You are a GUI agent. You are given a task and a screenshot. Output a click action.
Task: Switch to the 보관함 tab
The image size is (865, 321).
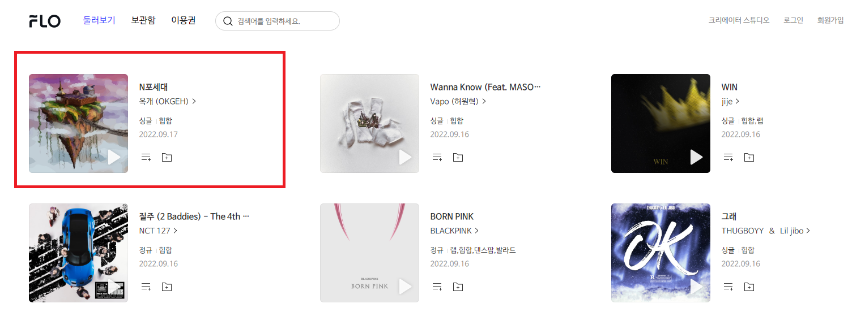click(143, 20)
